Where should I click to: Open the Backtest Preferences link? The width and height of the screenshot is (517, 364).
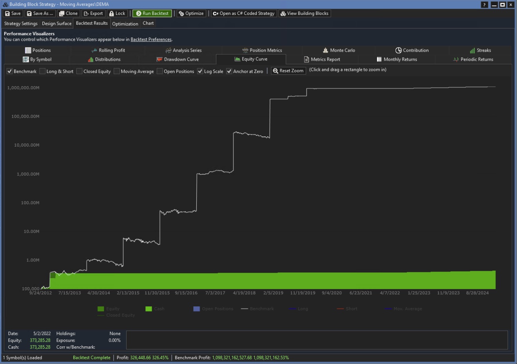click(151, 40)
